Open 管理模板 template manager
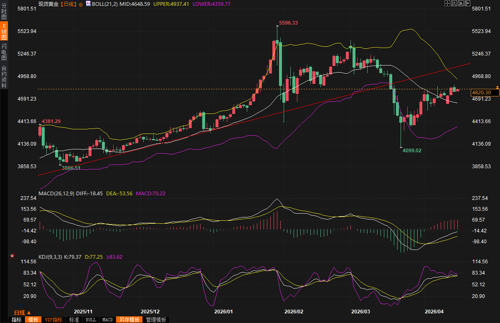The width and height of the screenshot is (500, 323). 156,320
